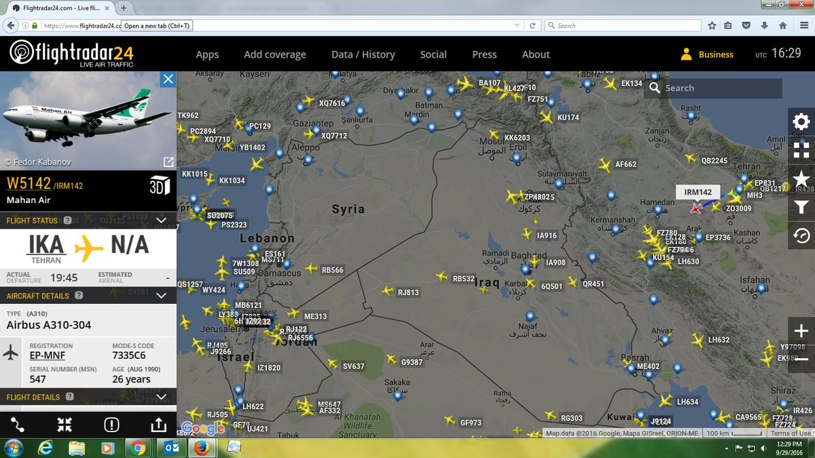Image resolution: width=815 pixels, height=458 pixels.
Task: Select flight QR451 plane on map
Action: coord(572,282)
